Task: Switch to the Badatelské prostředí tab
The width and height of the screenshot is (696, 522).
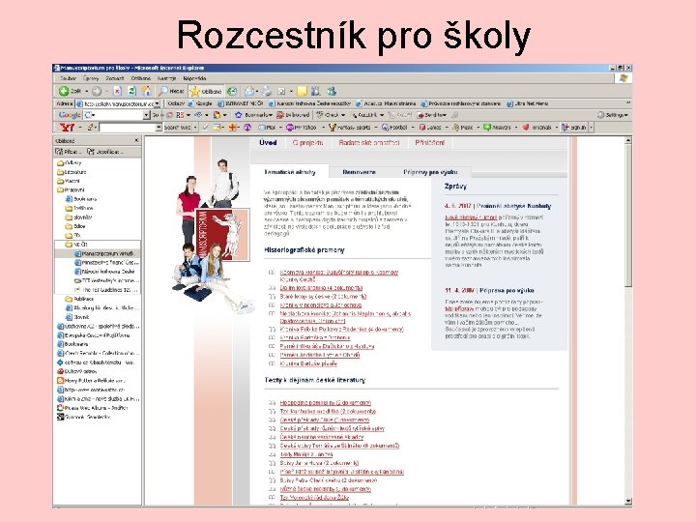Action: point(369,143)
